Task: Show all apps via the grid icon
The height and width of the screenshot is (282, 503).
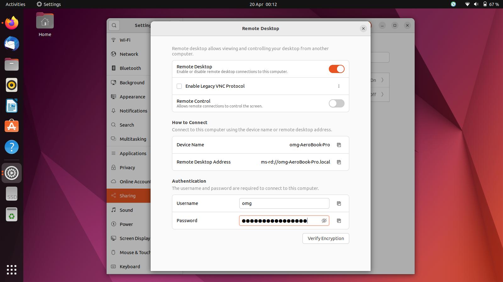Action: (x=11, y=269)
